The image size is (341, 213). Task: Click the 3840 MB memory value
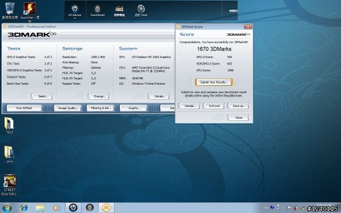(x=137, y=78)
